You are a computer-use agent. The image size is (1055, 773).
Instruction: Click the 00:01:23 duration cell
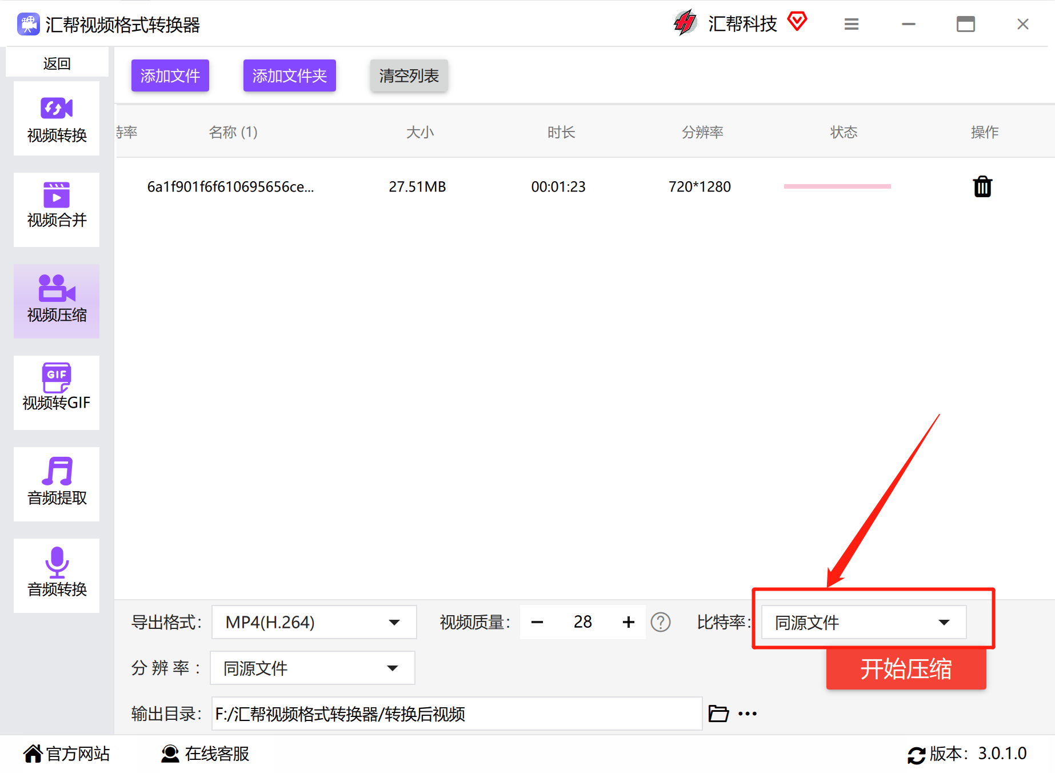coord(558,186)
